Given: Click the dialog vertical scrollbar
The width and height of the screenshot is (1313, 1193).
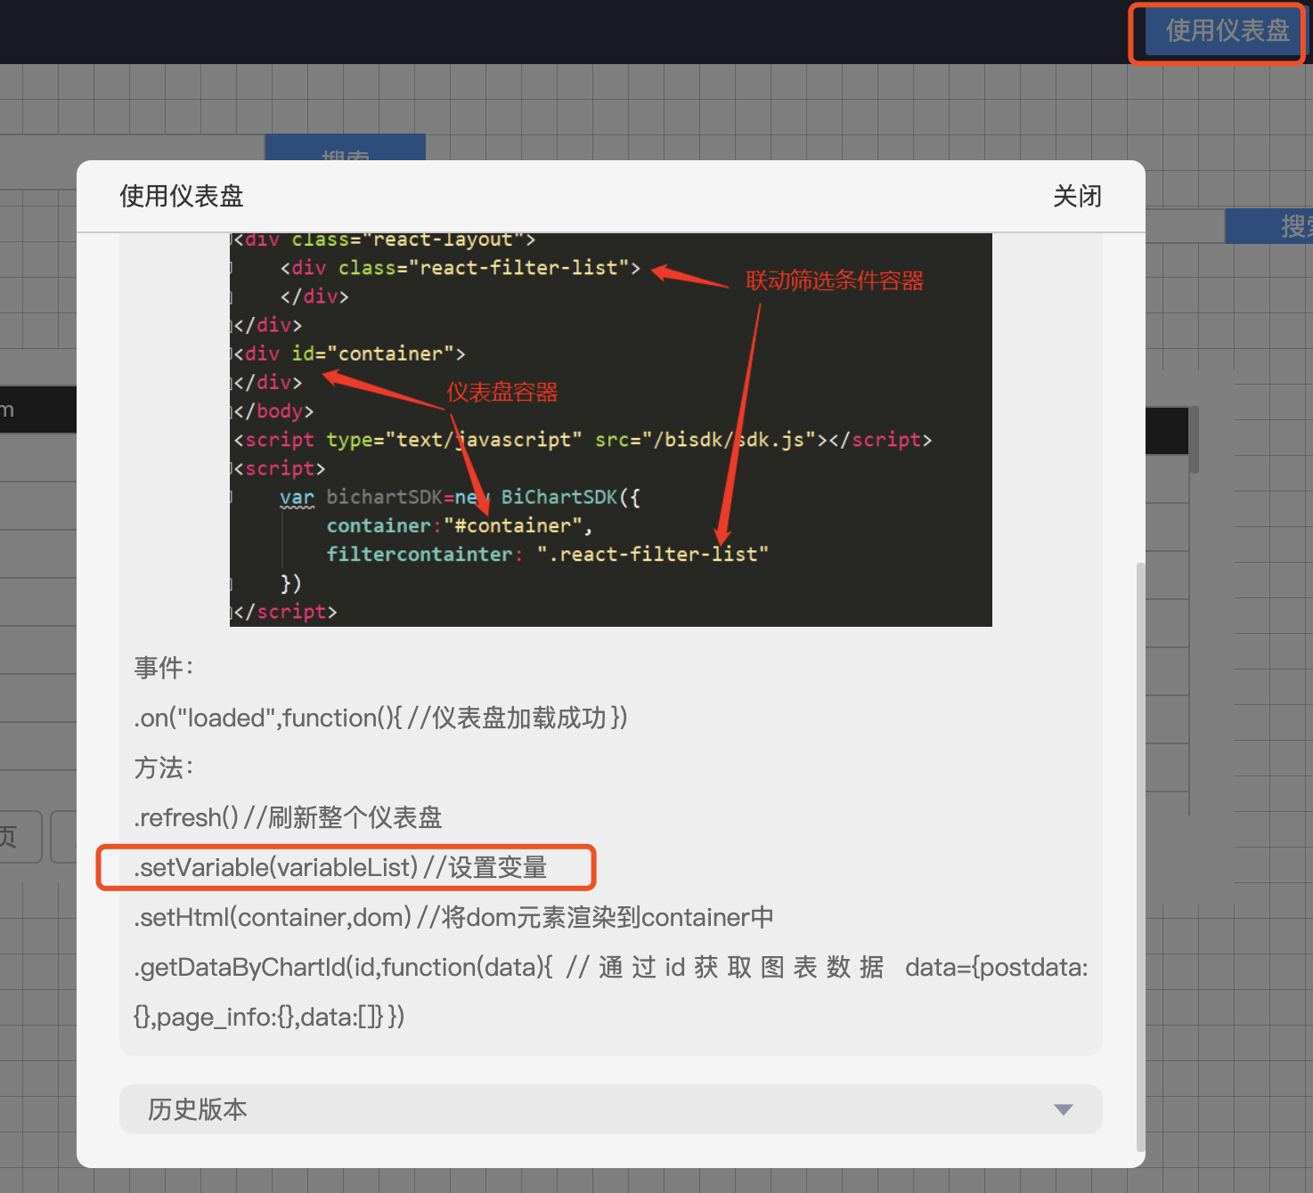Looking at the screenshot, I should pos(1140,856).
